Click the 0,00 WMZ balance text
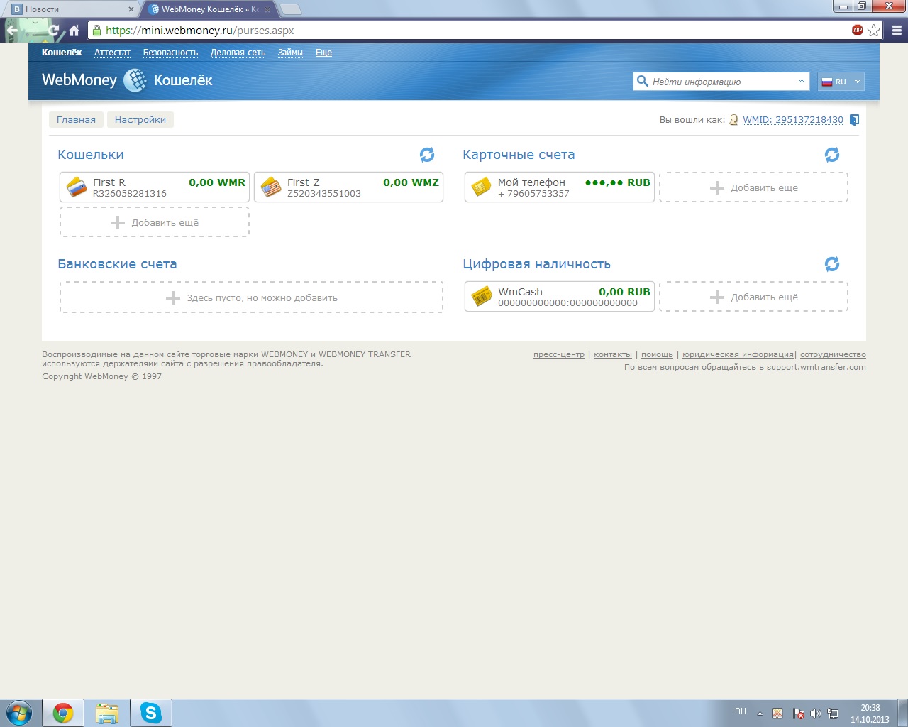The height and width of the screenshot is (727, 908). pos(411,182)
